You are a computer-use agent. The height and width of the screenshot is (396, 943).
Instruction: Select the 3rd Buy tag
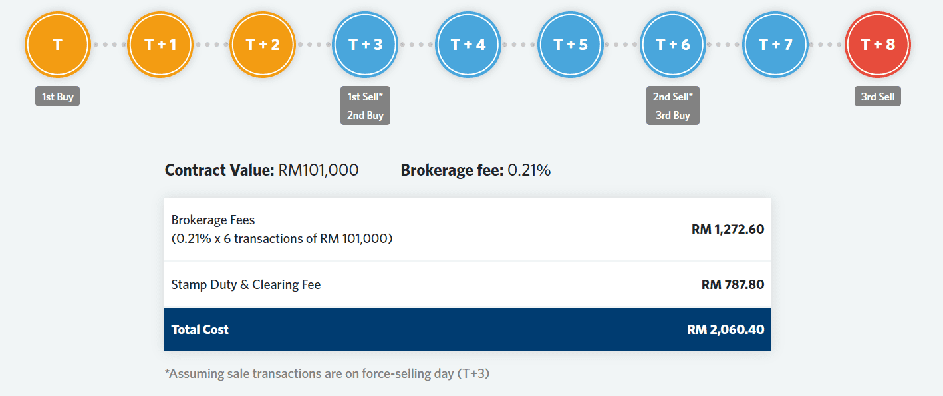pyautogui.click(x=673, y=115)
